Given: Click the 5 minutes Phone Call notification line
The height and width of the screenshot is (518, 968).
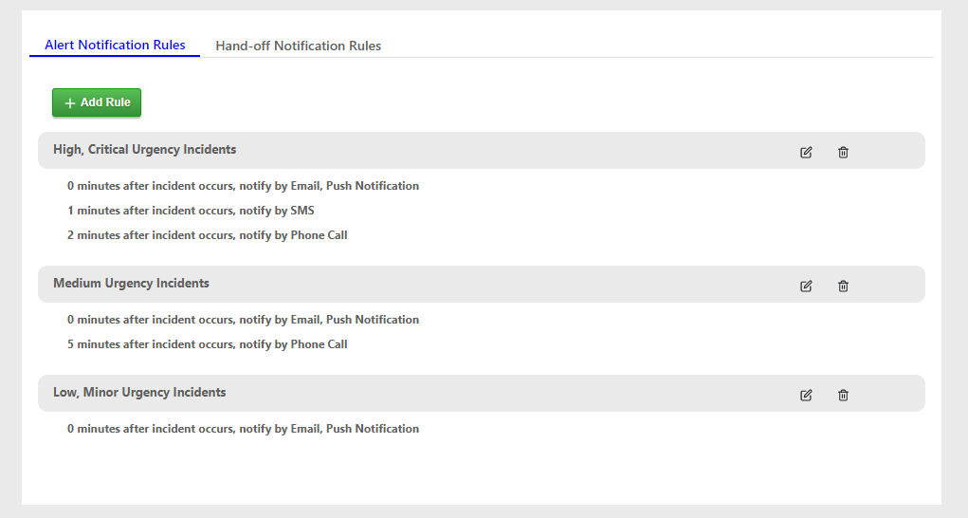Looking at the screenshot, I should pos(208,344).
